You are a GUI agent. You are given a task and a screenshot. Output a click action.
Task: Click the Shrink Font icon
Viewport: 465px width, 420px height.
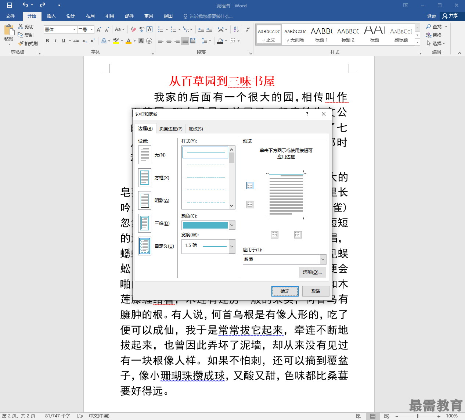pyautogui.click(x=107, y=29)
